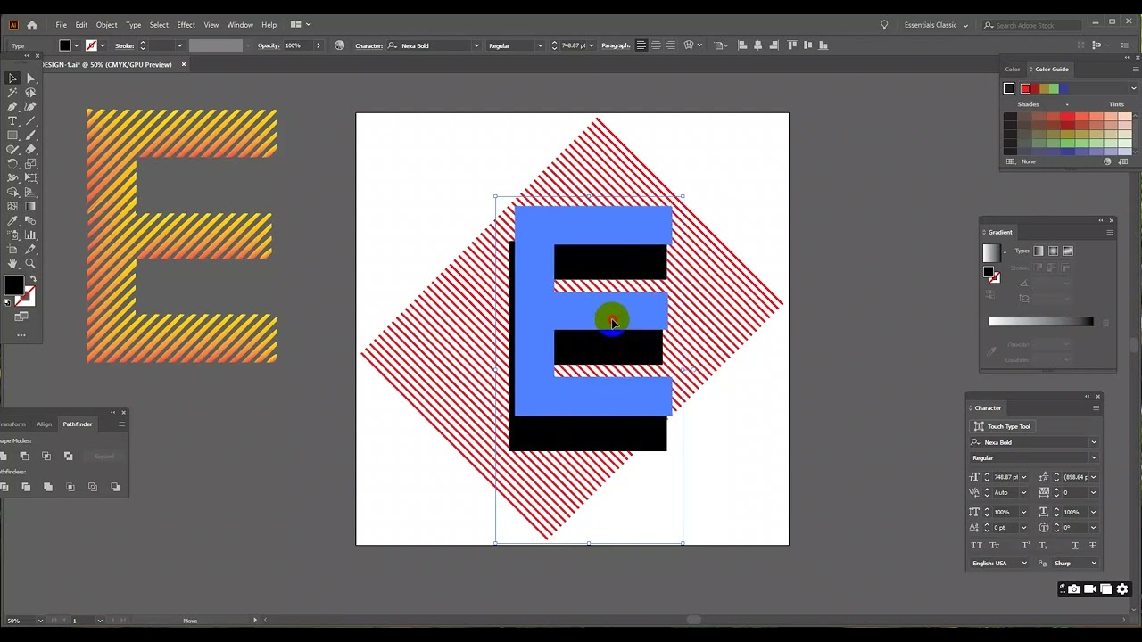Select the Artboard tool

pos(12,249)
